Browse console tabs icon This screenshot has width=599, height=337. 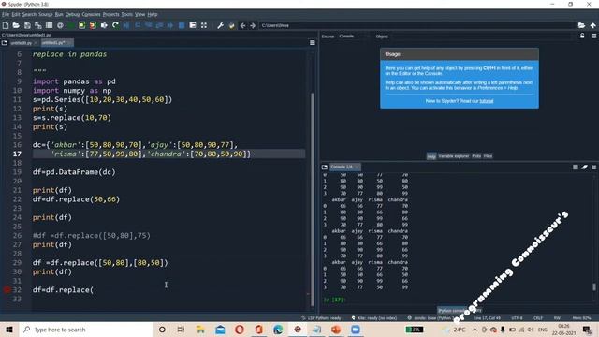click(x=325, y=167)
